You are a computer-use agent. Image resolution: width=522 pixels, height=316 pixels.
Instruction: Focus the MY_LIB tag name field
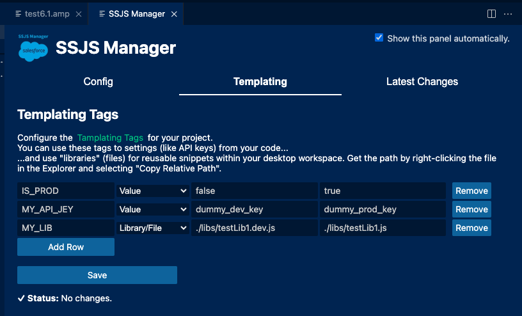pos(66,228)
